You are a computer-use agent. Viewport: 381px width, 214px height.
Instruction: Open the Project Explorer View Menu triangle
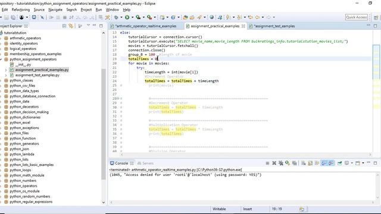[x=88, y=26]
